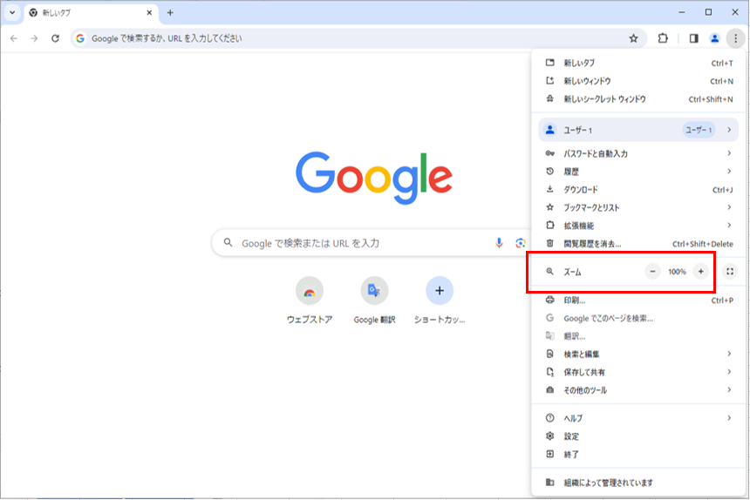Expand the ユーザー 1 submenu chevron
The width and height of the screenshot is (750, 500).
(729, 130)
